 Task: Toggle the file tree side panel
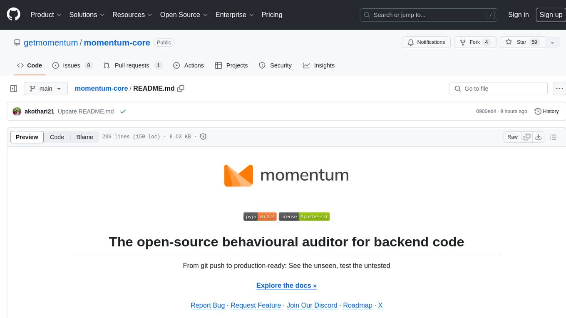(x=14, y=89)
